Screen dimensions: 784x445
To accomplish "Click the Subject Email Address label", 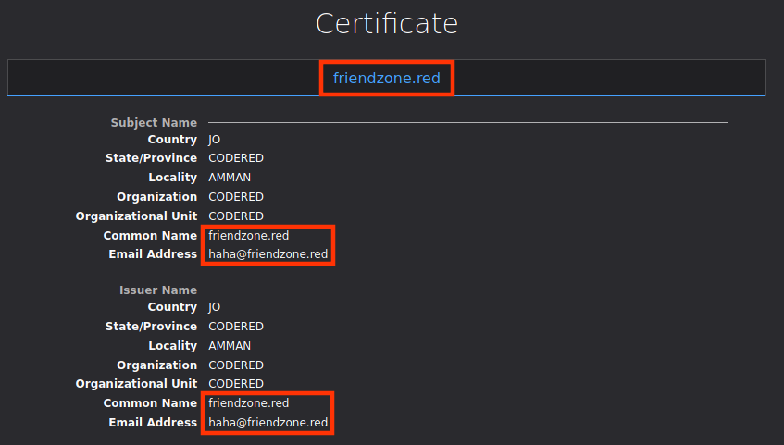I will click(x=153, y=254).
